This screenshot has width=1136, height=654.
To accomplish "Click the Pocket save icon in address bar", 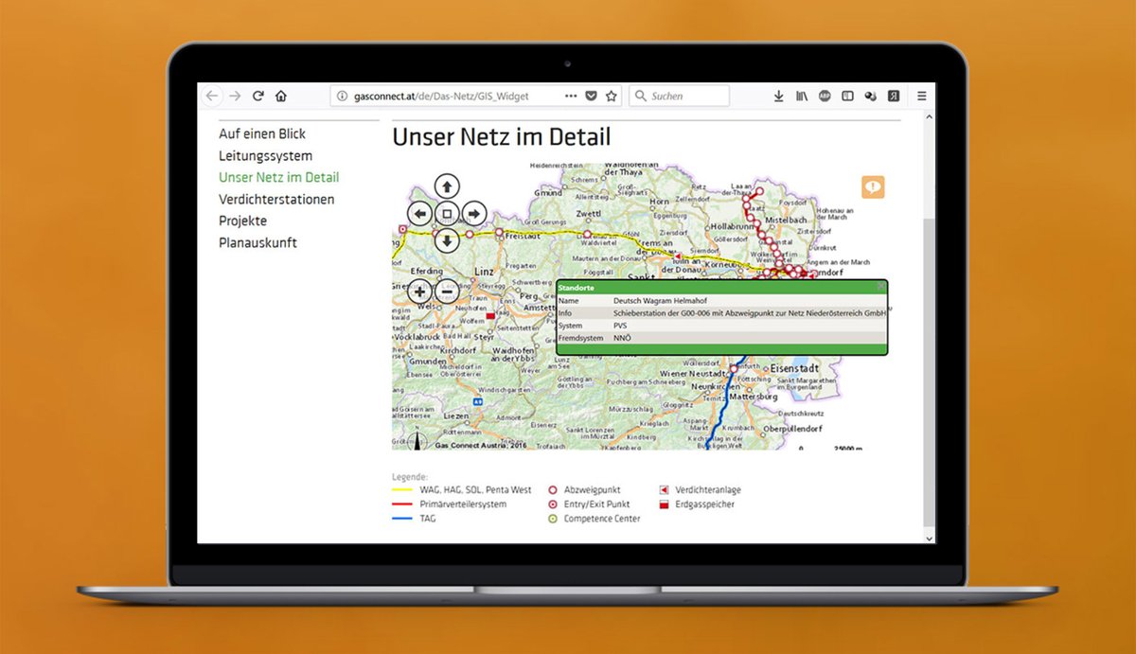I will [x=591, y=96].
